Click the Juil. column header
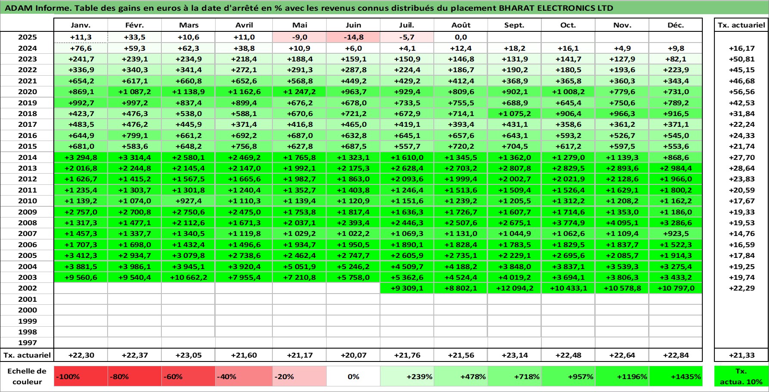This screenshot has height=392, width=769. (407, 25)
